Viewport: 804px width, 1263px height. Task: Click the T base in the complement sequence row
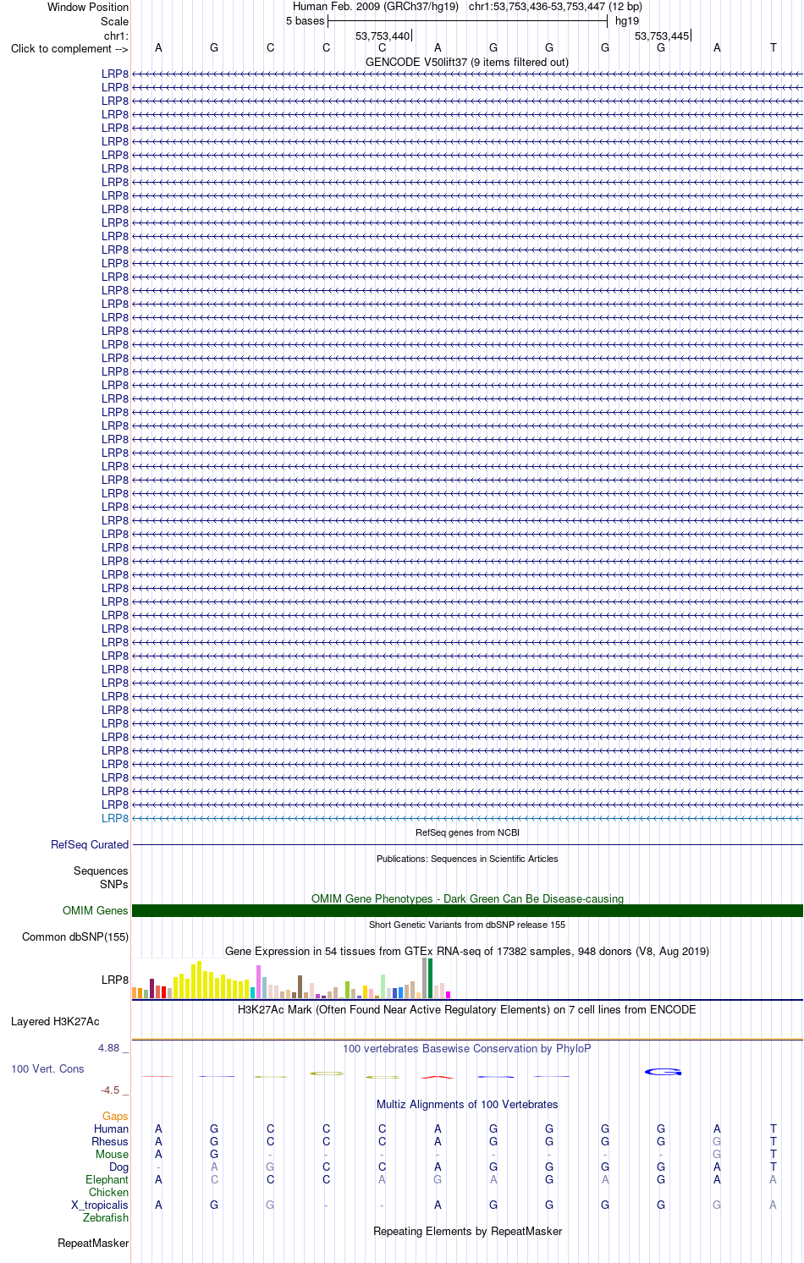click(x=773, y=48)
